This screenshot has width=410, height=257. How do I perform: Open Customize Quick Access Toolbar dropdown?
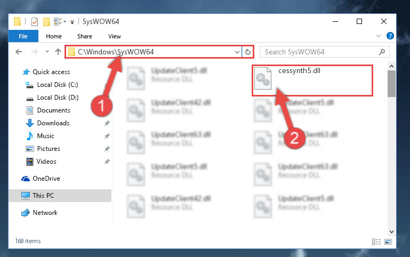[x=72, y=22]
